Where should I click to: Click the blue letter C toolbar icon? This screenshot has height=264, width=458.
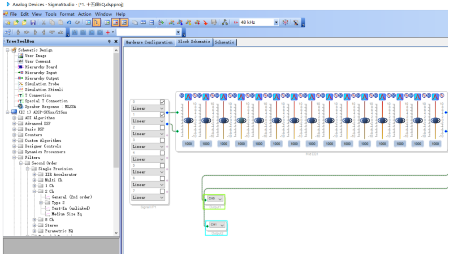[x=92, y=32]
